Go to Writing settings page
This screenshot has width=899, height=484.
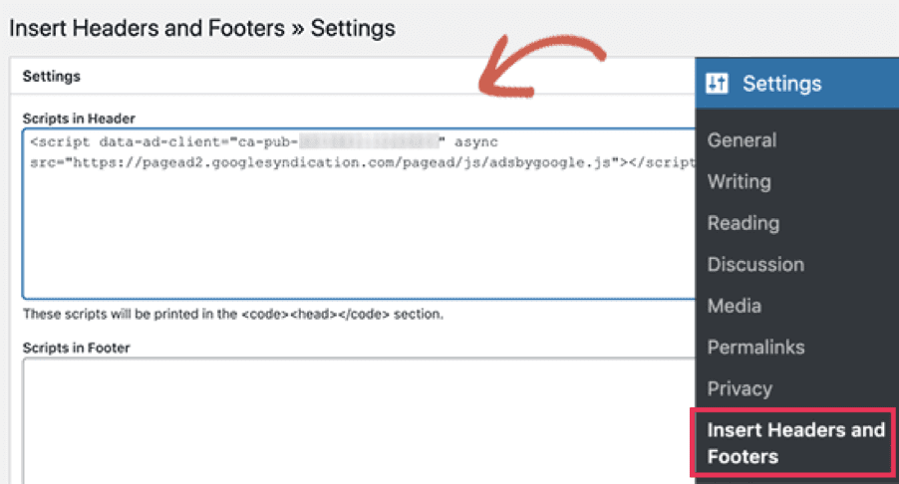[740, 181]
